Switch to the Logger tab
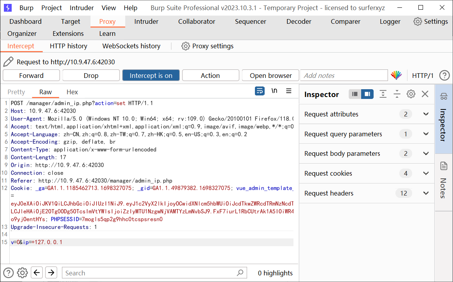The image size is (453, 282). click(390, 21)
